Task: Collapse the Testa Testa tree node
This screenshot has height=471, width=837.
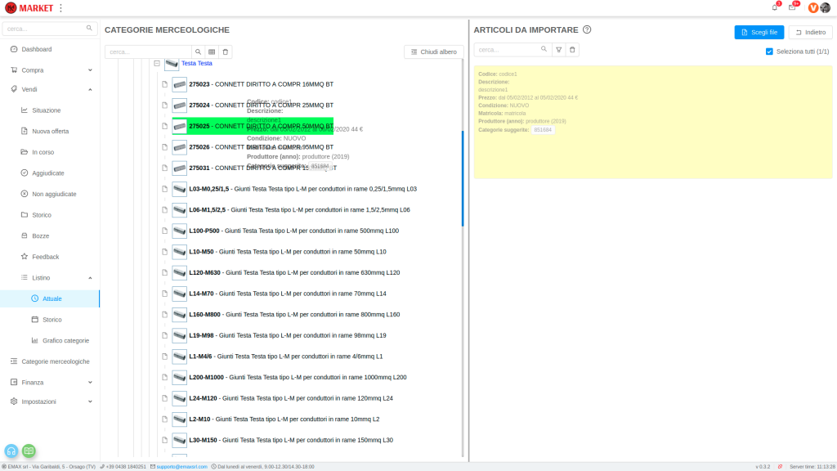Action: (x=156, y=63)
